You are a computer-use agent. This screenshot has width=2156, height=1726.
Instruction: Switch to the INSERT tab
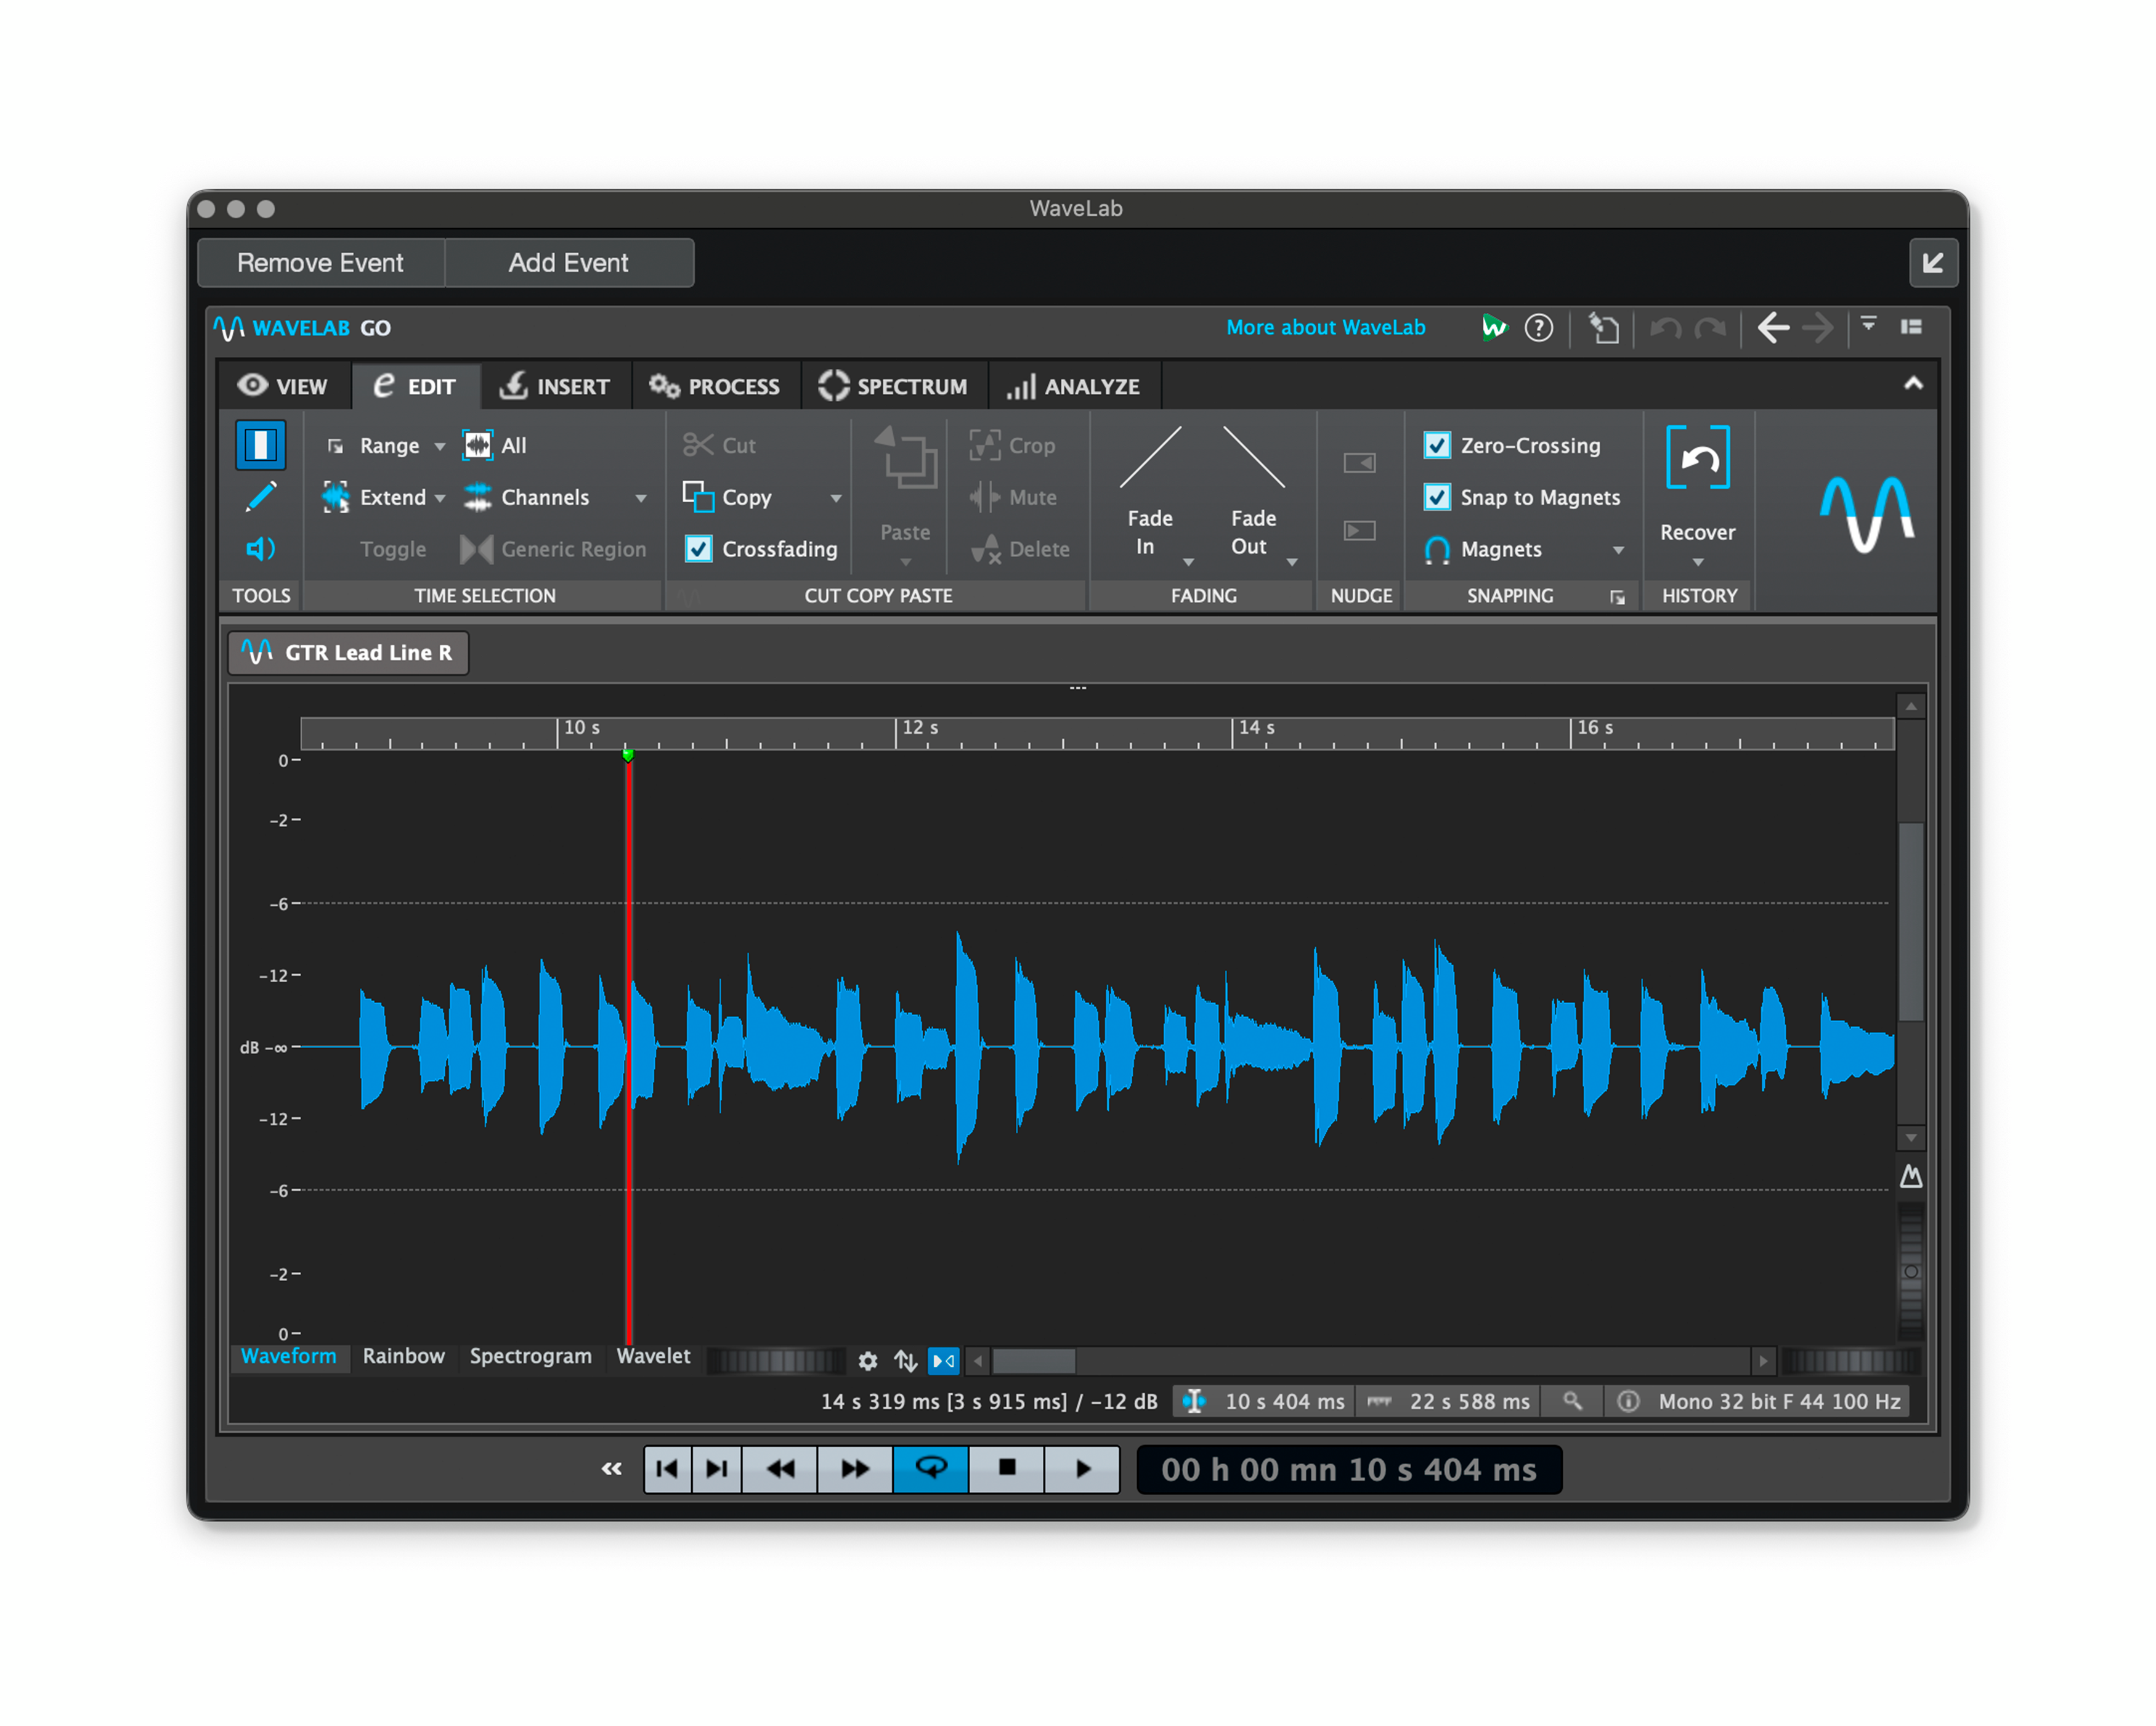tap(556, 386)
